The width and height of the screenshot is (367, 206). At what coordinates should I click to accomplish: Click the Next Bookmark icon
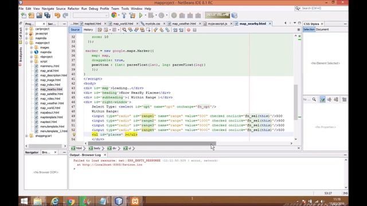point(162,30)
